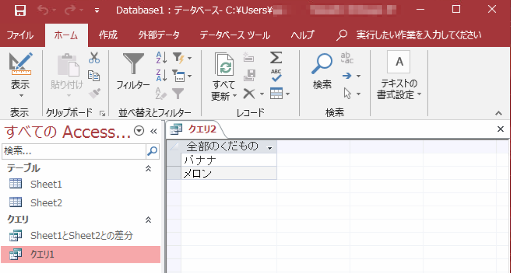Viewport: 511px width, 273px height.
Task: Open advanced filter options dropdown
Action: (x=182, y=76)
